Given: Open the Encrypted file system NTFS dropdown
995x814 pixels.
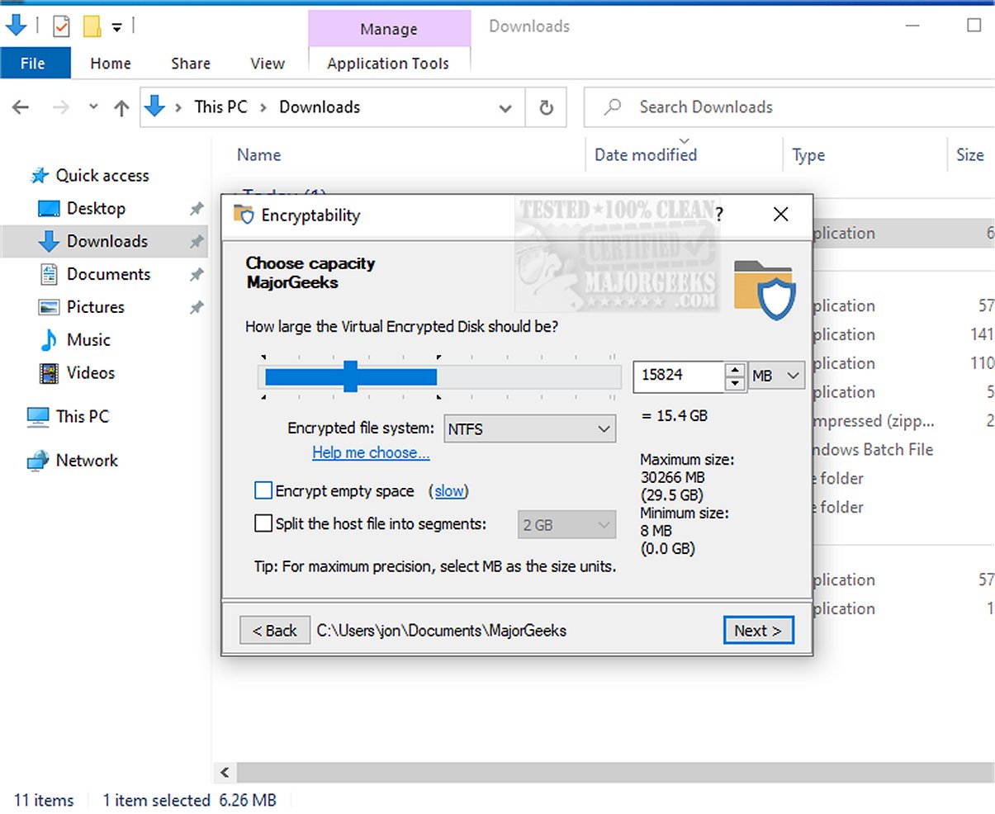Looking at the screenshot, I should 530,429.
